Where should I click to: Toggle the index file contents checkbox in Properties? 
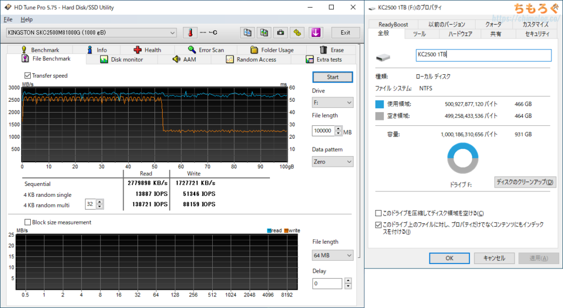[378, 225]
